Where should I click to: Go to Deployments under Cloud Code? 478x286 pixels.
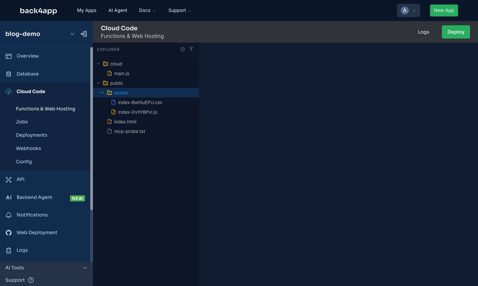[32, 135]
